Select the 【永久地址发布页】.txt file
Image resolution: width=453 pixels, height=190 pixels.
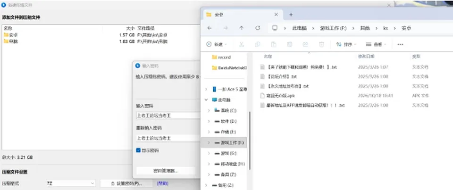(285, 86)
